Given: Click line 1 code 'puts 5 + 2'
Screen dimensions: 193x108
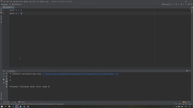Looking at the screenshot, I should (16, 10).
